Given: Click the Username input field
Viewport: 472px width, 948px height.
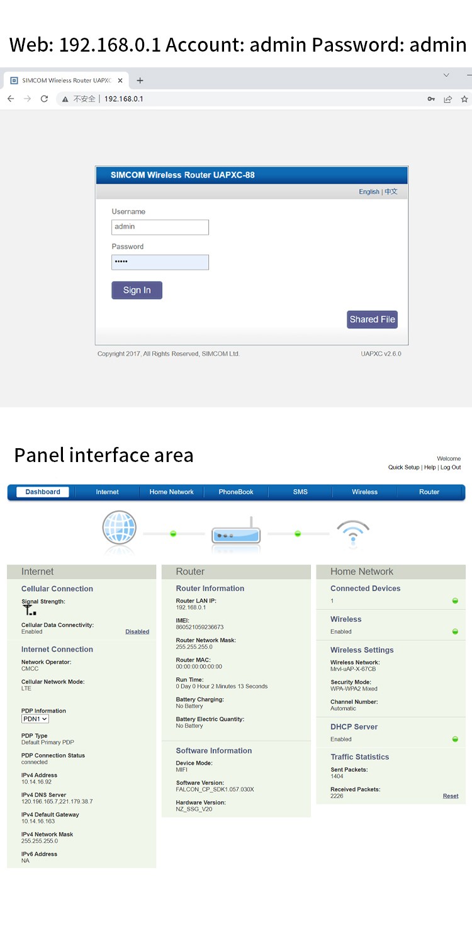Looking at the screenshot, I should pos(160,227).
